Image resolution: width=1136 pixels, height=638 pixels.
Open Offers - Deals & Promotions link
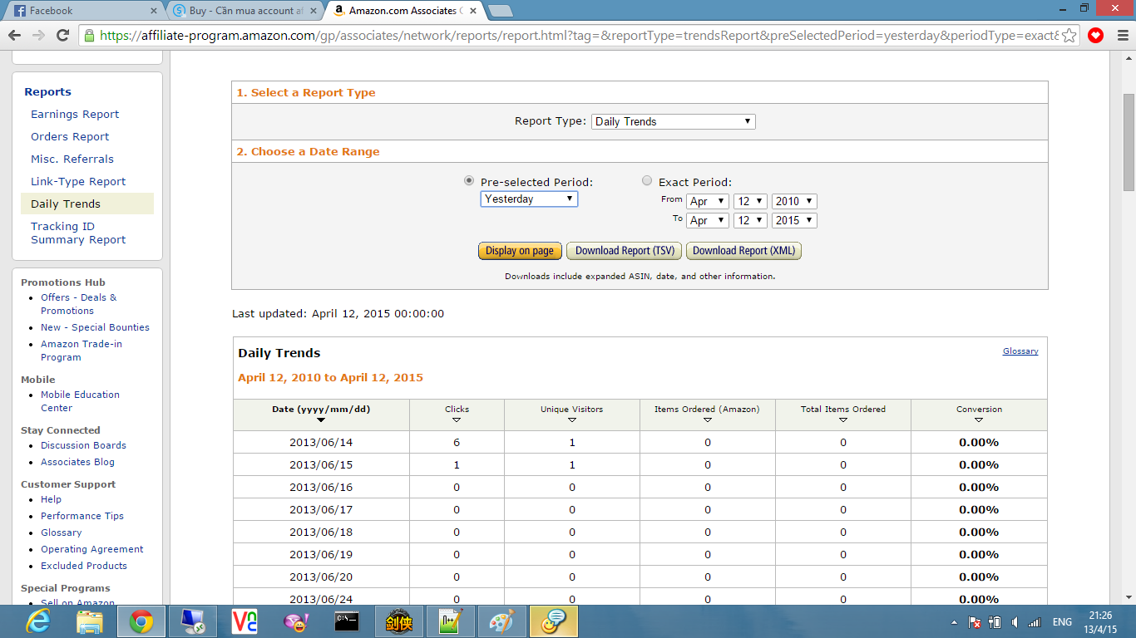point(79,304)
